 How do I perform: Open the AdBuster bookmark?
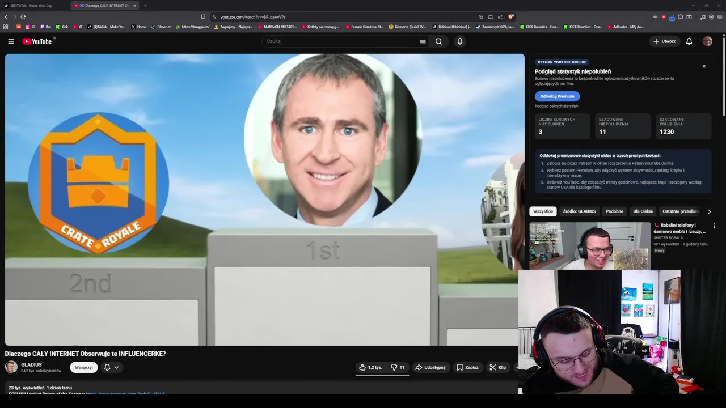pyautogui.click(x=625, y=27)
